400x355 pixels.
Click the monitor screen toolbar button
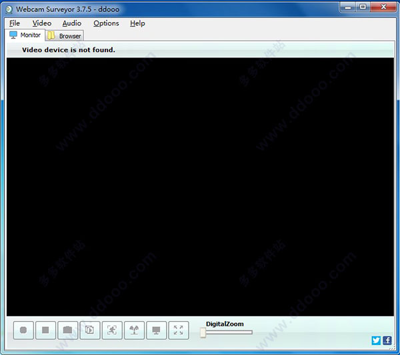click(x=157, y=330)
